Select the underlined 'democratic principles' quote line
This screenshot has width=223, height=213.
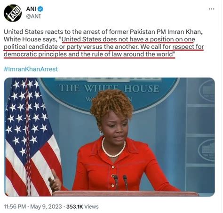89,54
